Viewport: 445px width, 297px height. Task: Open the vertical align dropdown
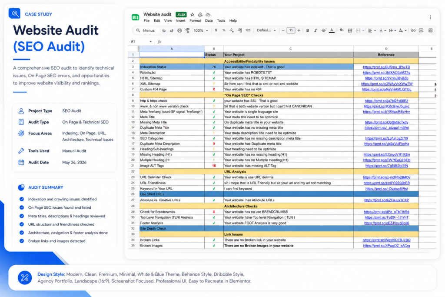(x=382, y=30)
